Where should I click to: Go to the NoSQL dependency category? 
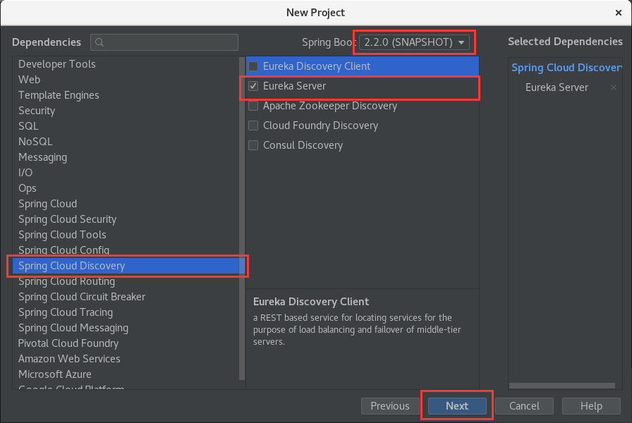coord(35,142)
